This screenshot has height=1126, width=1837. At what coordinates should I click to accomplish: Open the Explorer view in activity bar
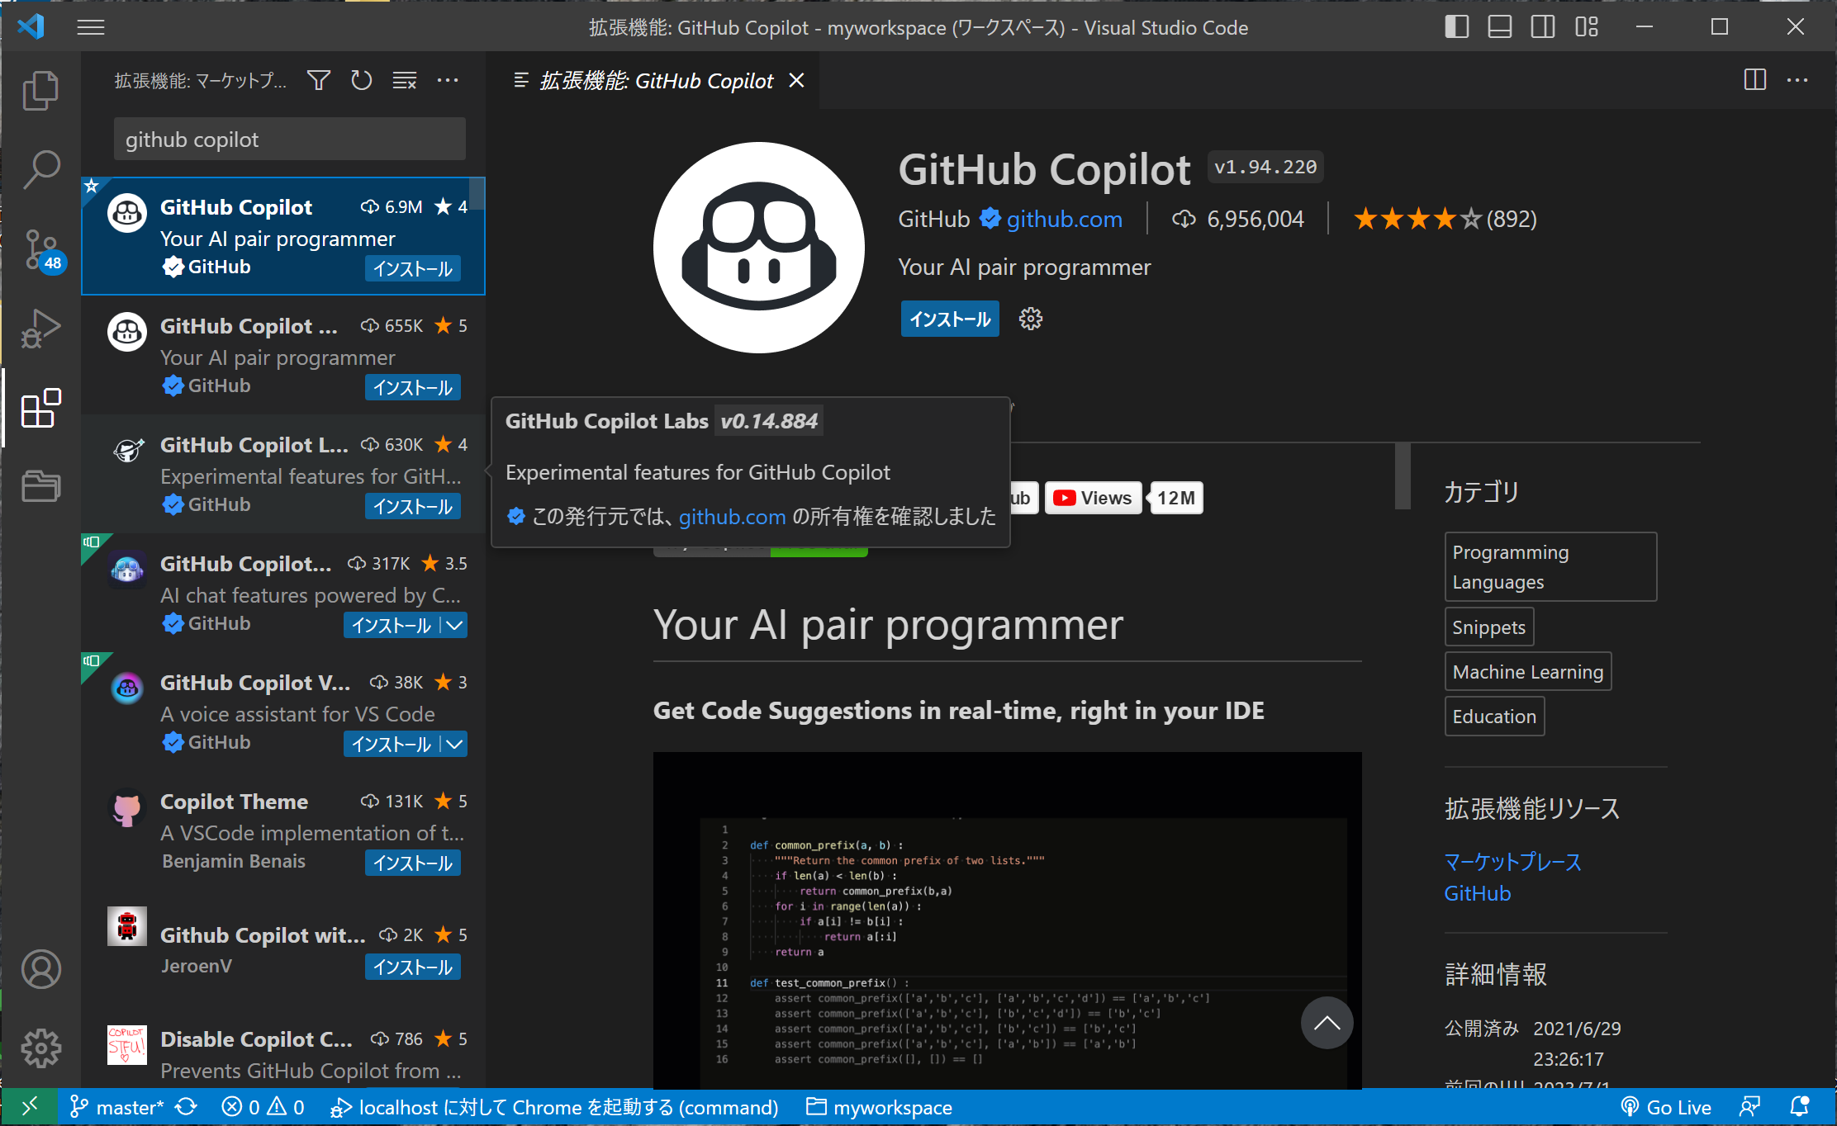tap(40, 91)
